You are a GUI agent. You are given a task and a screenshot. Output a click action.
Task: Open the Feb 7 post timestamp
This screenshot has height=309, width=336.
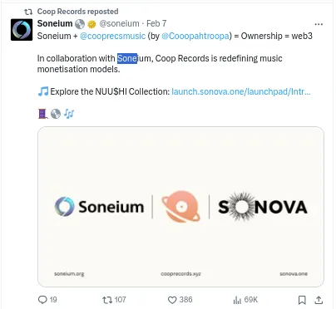coord(156,24)
